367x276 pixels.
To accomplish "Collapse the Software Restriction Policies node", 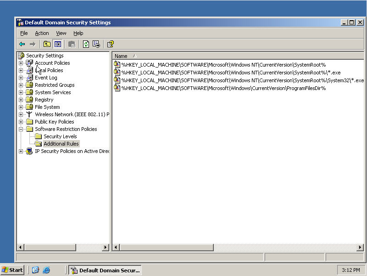I will (x=21, y=129).
